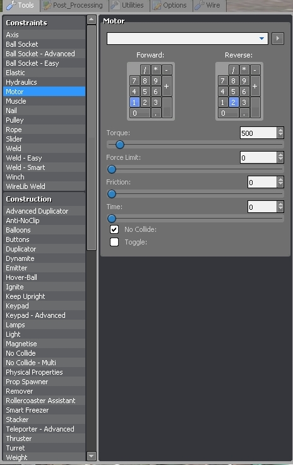Click the Torque slider handle
The height and width of the screenshot is (465, 293).
click(x=120, y=145)
